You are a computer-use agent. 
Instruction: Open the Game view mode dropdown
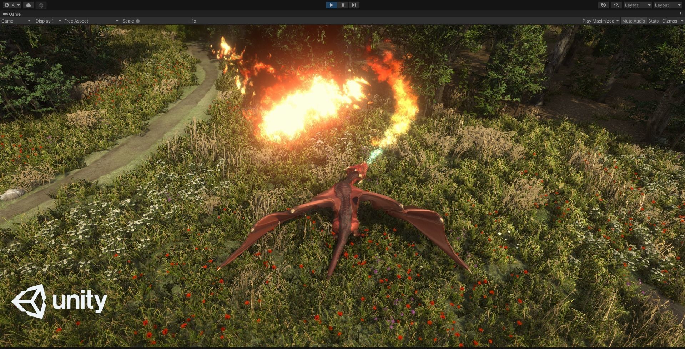16,21
